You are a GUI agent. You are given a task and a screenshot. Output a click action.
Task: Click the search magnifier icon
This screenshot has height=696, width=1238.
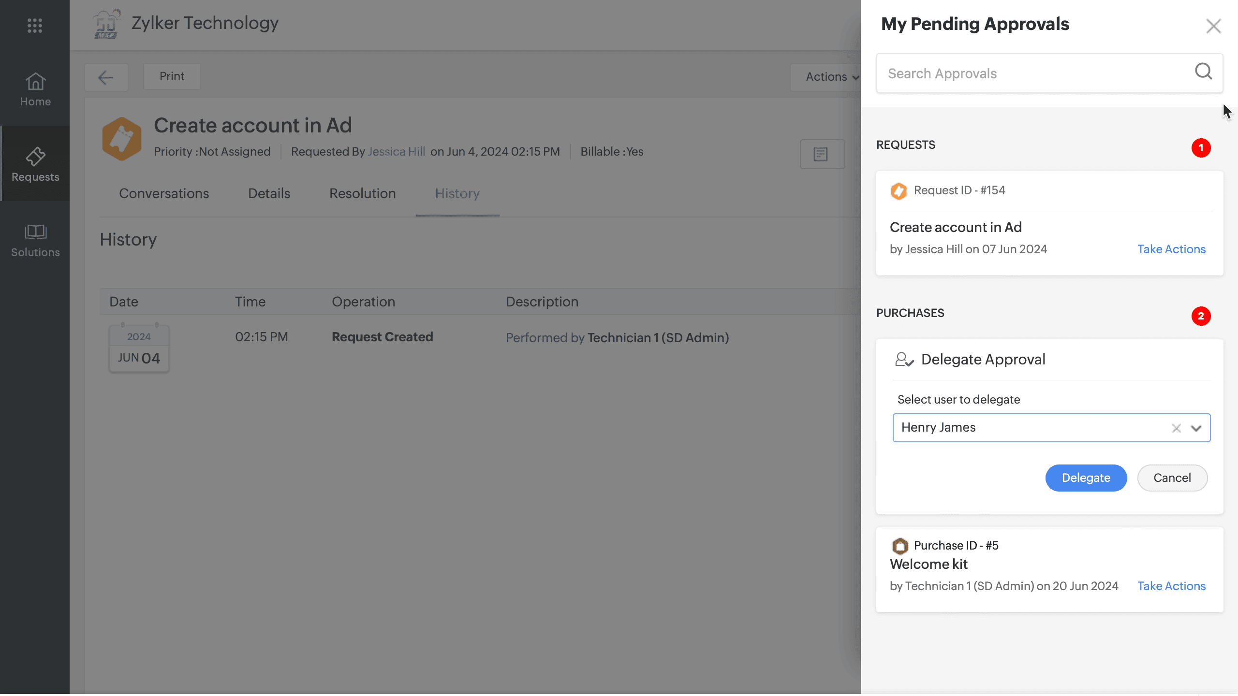click(x=1203, y=72)
